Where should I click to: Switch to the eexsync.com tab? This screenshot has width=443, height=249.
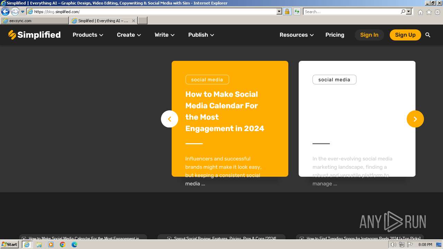pos(35,21)
